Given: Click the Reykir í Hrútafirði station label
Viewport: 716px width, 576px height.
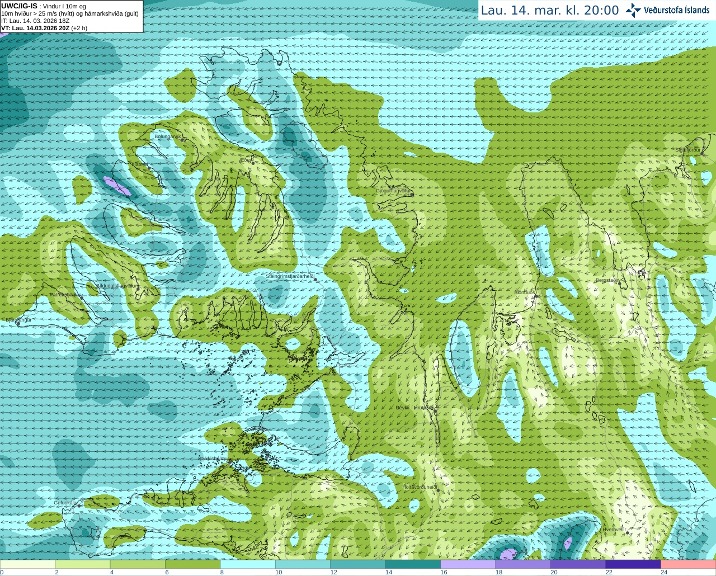Looking at the screenshot, I should [x=415, y=408].
